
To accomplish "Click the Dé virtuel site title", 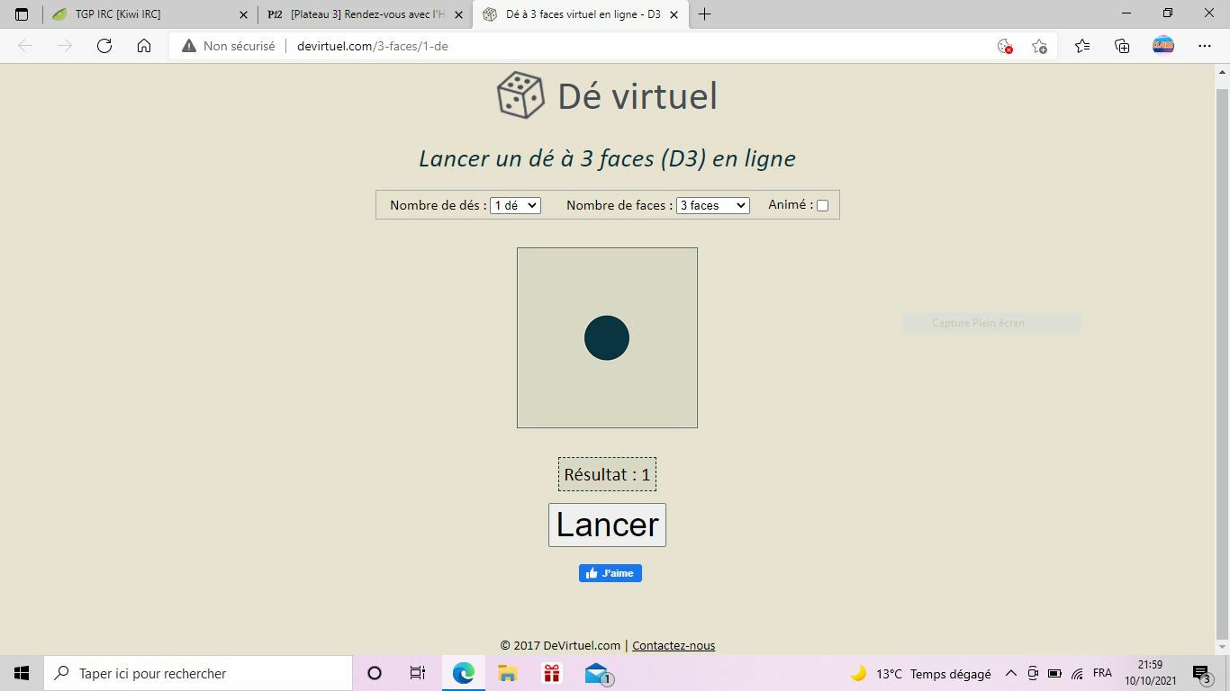I will pyautogui.click(x=638, y=96).
